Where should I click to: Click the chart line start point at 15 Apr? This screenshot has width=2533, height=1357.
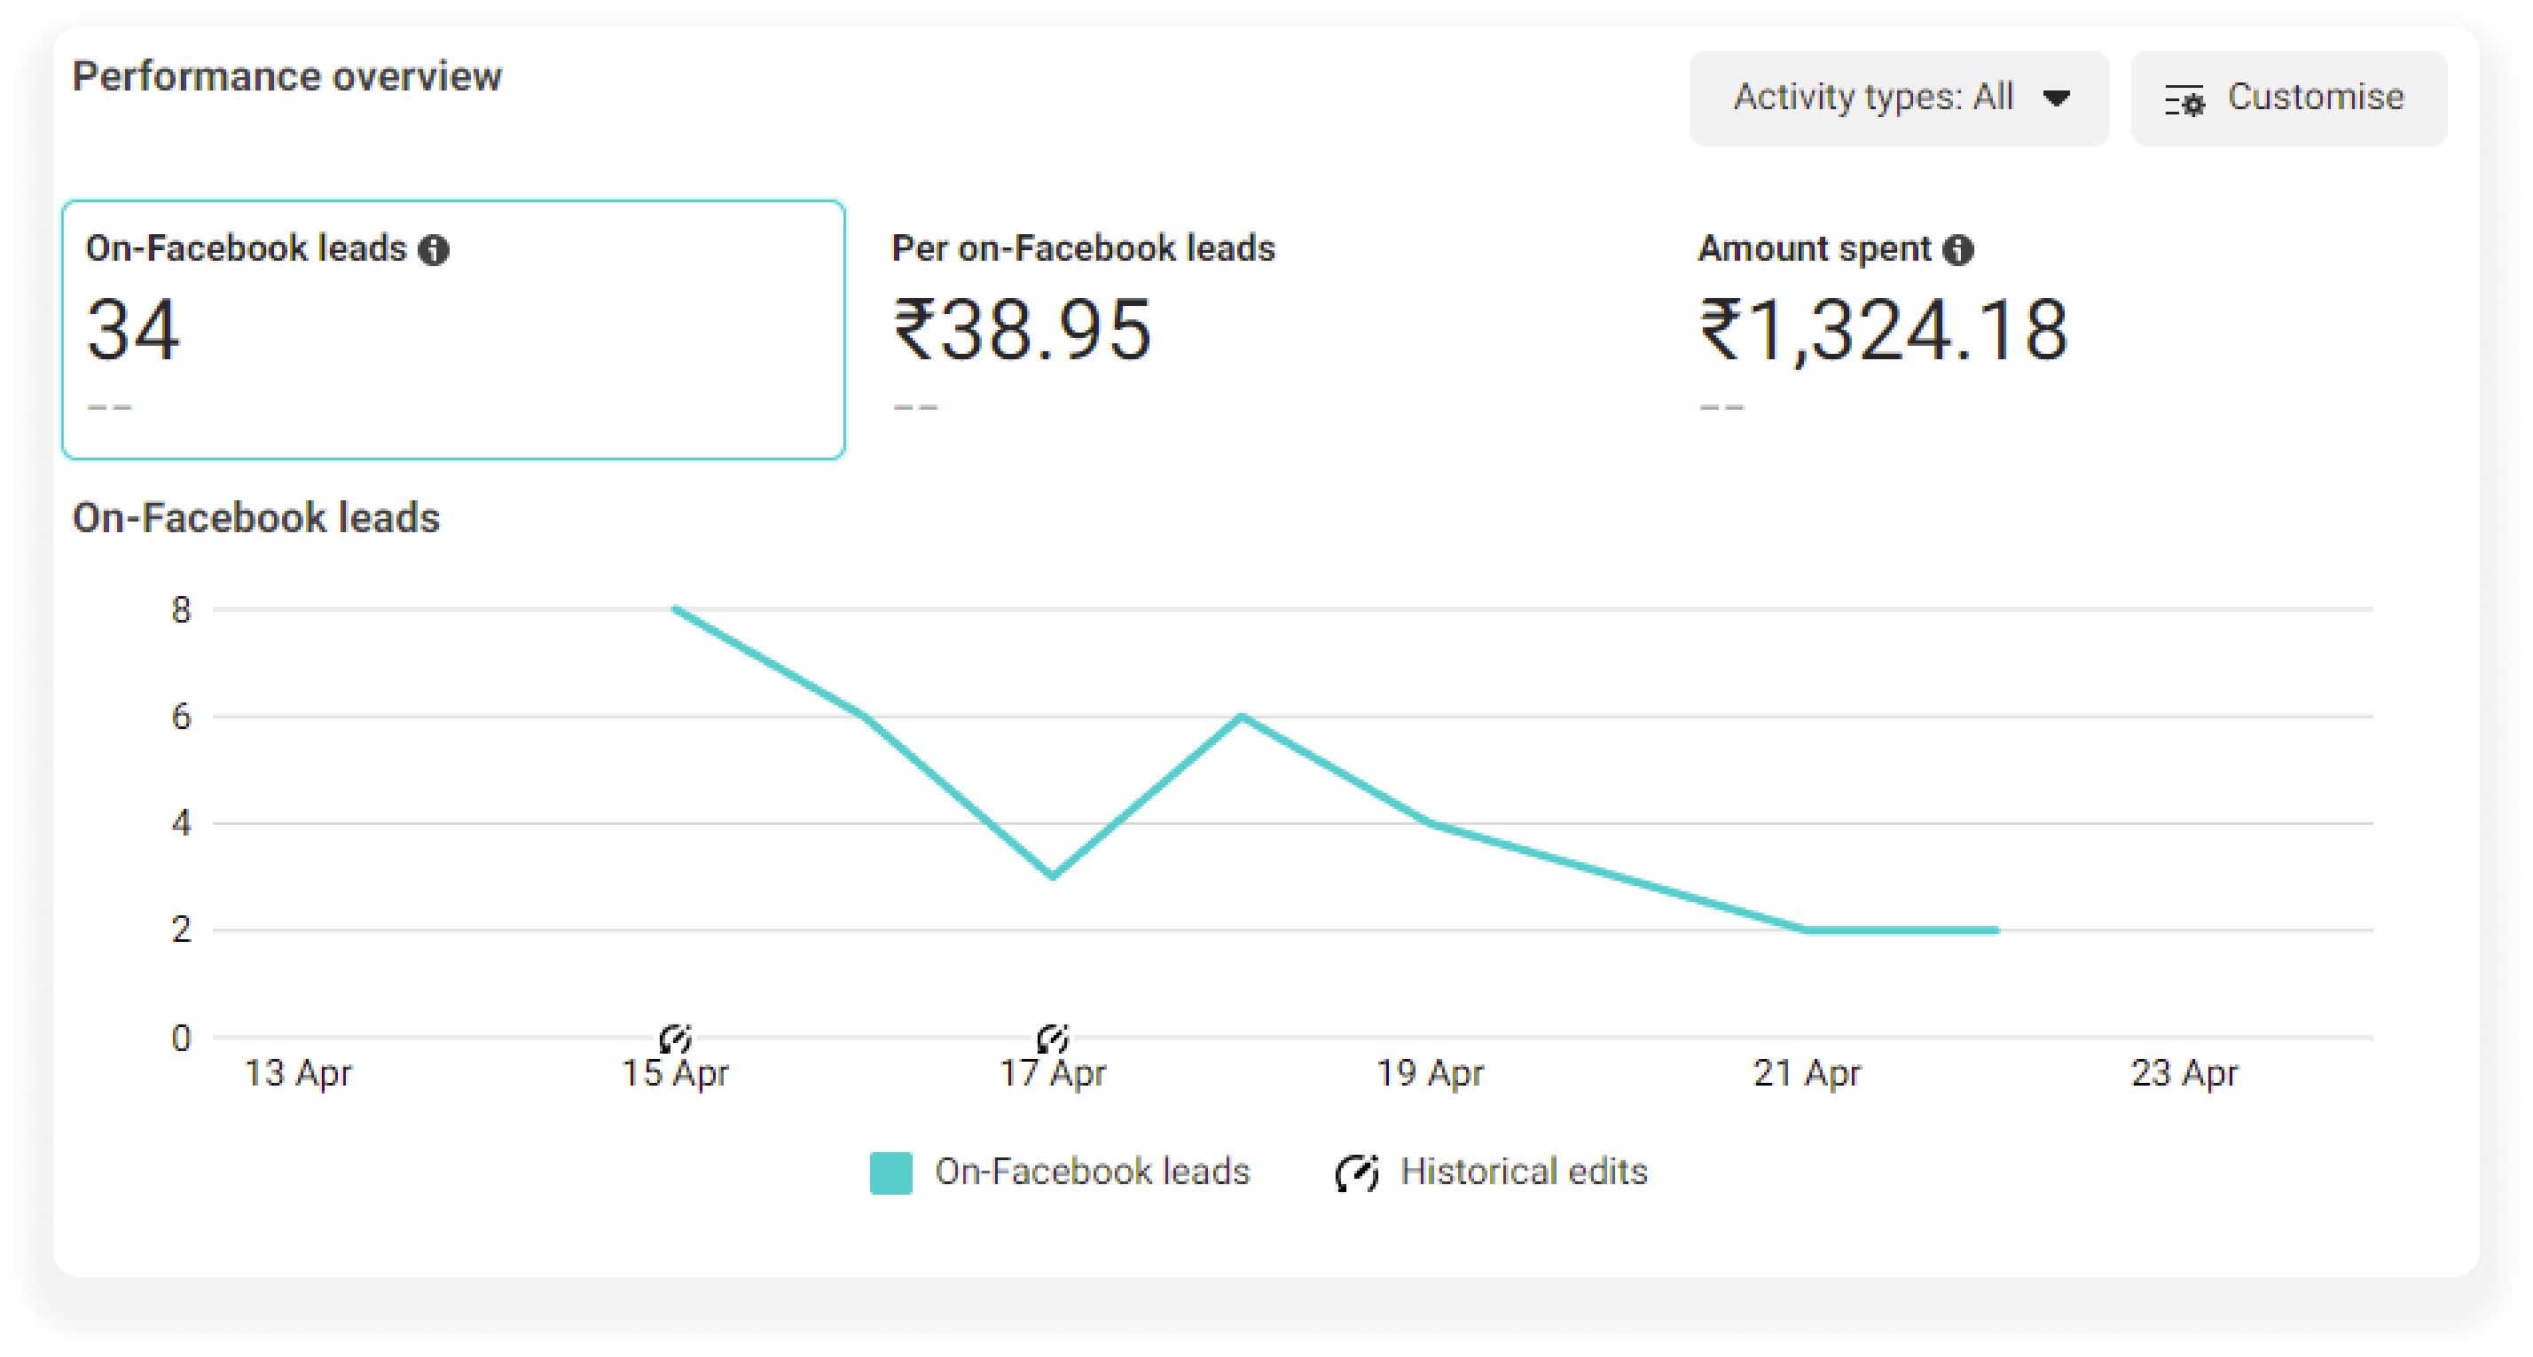point(676,609)
